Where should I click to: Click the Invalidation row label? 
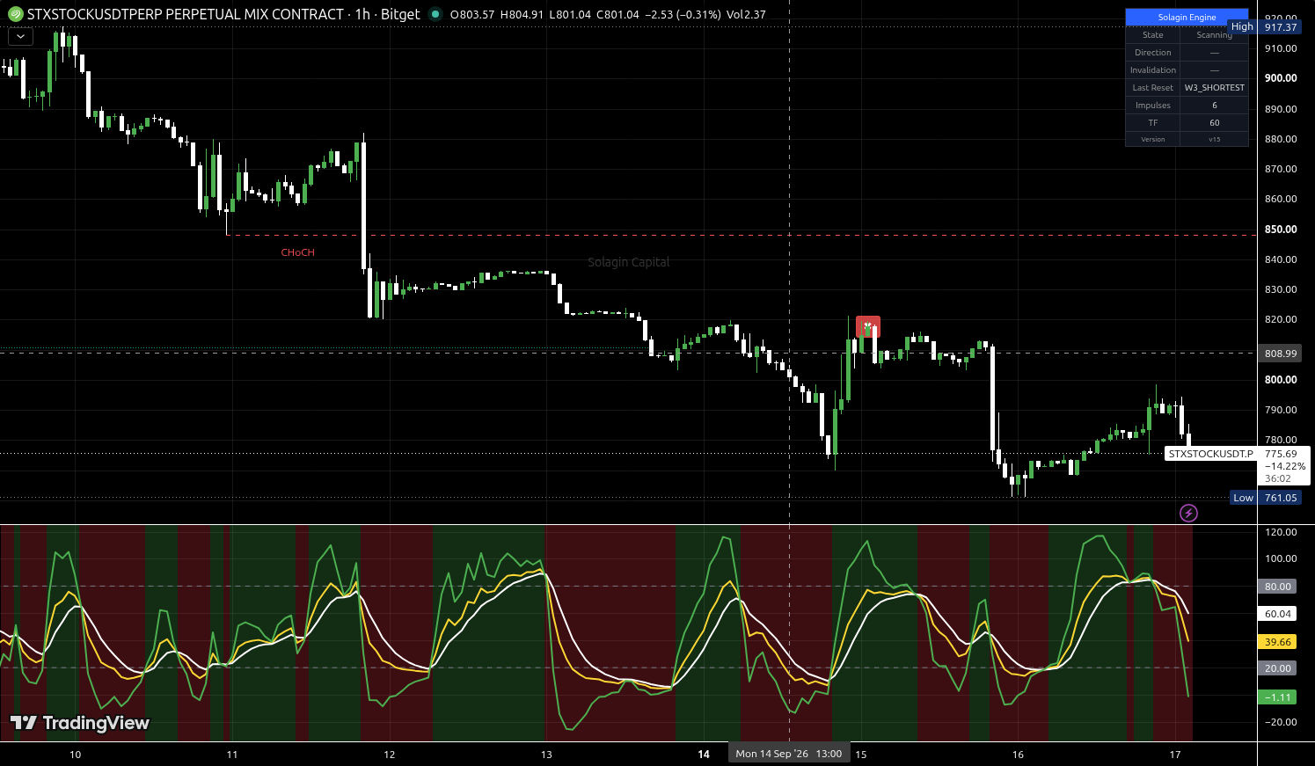tap(1152, 70)
